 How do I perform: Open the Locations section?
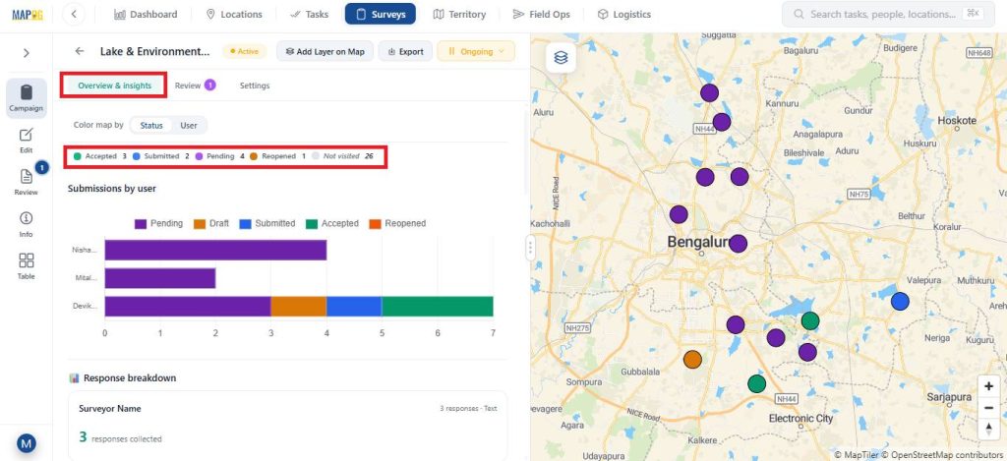[x=234, y=14]
